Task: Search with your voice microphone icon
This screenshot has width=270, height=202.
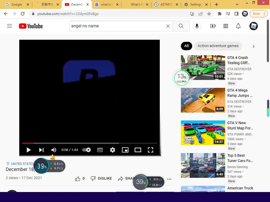Action: tap(197, 26)
